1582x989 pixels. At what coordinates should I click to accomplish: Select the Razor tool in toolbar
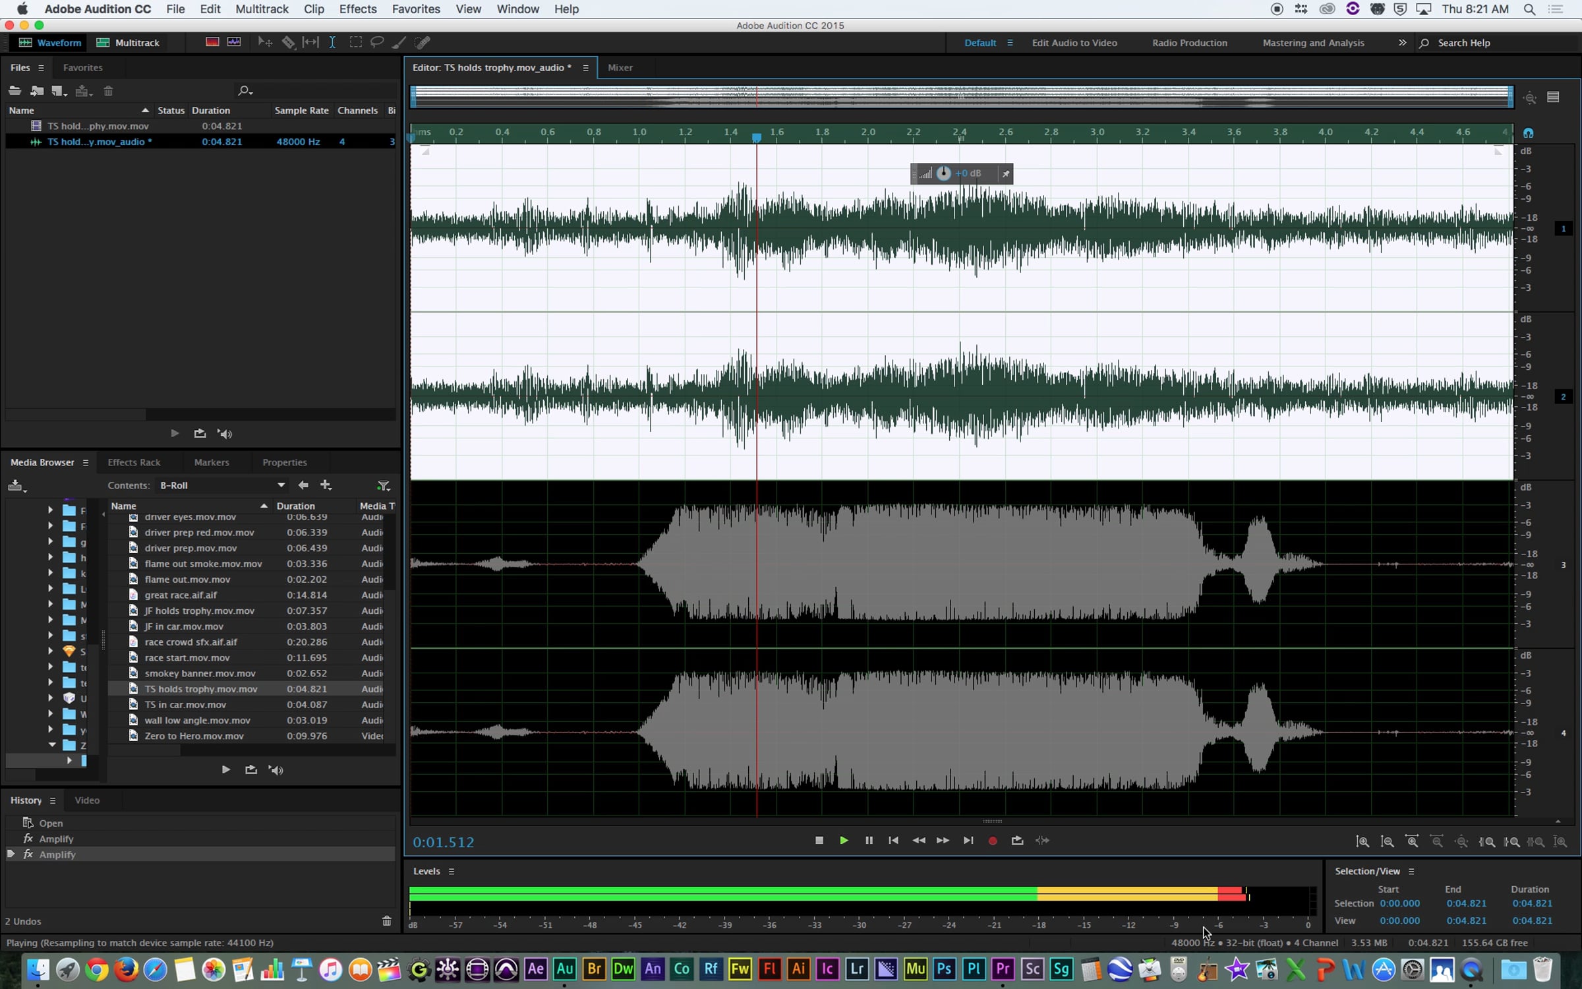[x=288, y=42]
